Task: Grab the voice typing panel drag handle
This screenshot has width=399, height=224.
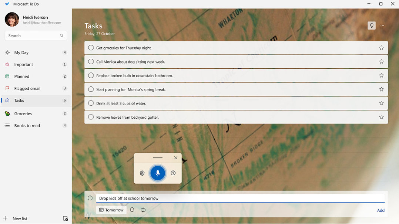Action: (x=158, y=158)
